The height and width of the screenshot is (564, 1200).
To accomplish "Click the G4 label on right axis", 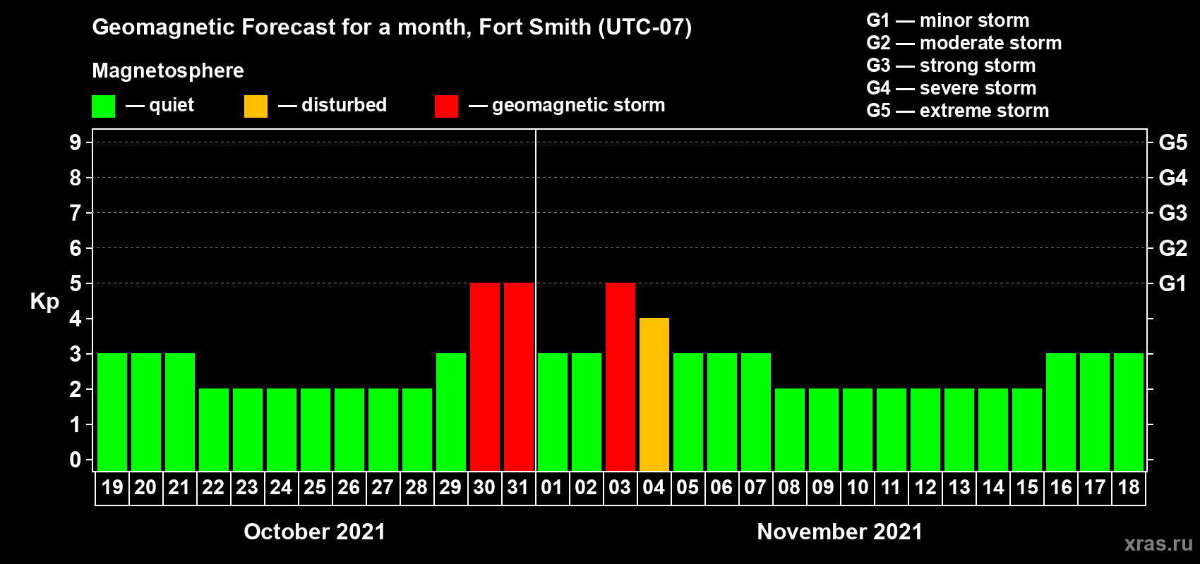I will [x=1173, y=178].
